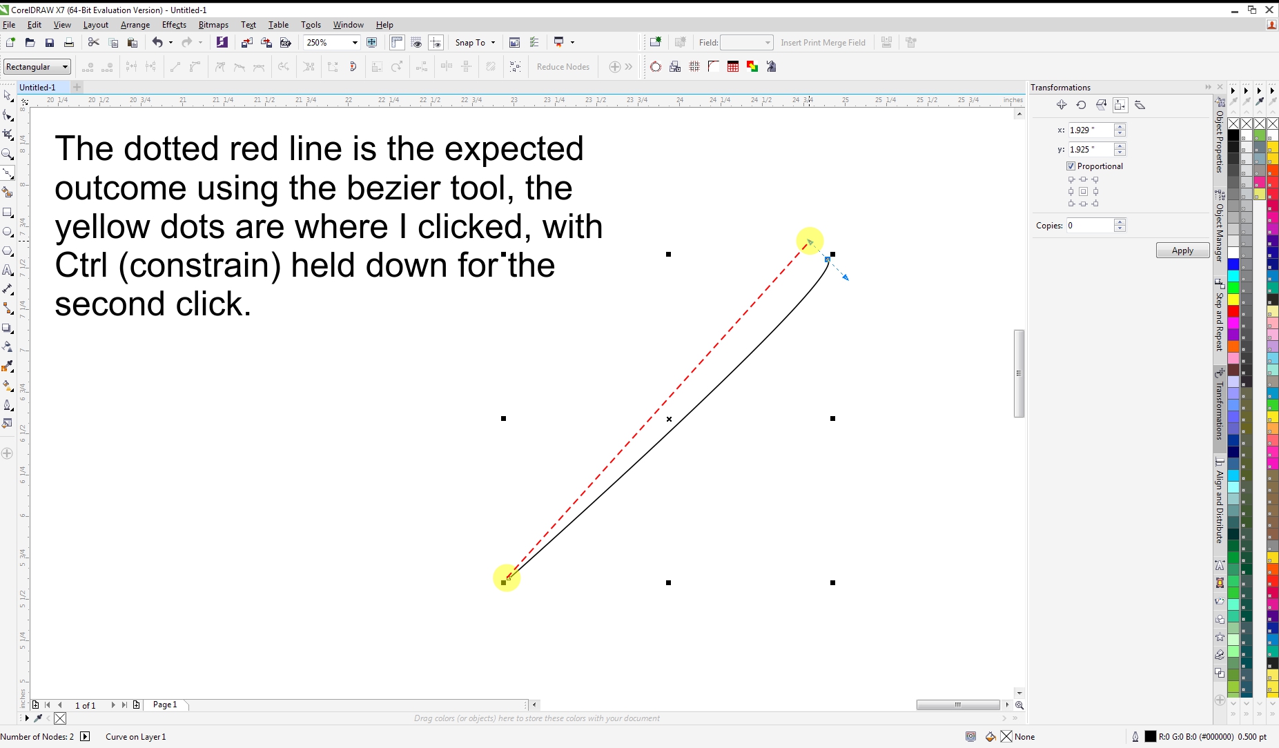The image size is (1279, 748).
Task: Select the Drop Shadow tool
Action: tap(8, 328)
